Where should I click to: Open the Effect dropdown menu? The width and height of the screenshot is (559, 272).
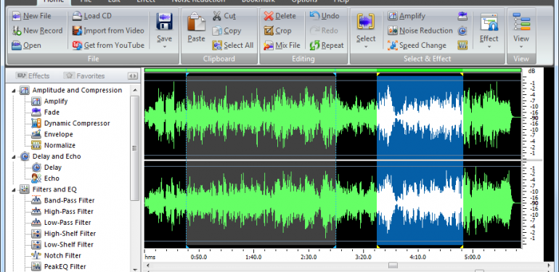tap(489, 46)
